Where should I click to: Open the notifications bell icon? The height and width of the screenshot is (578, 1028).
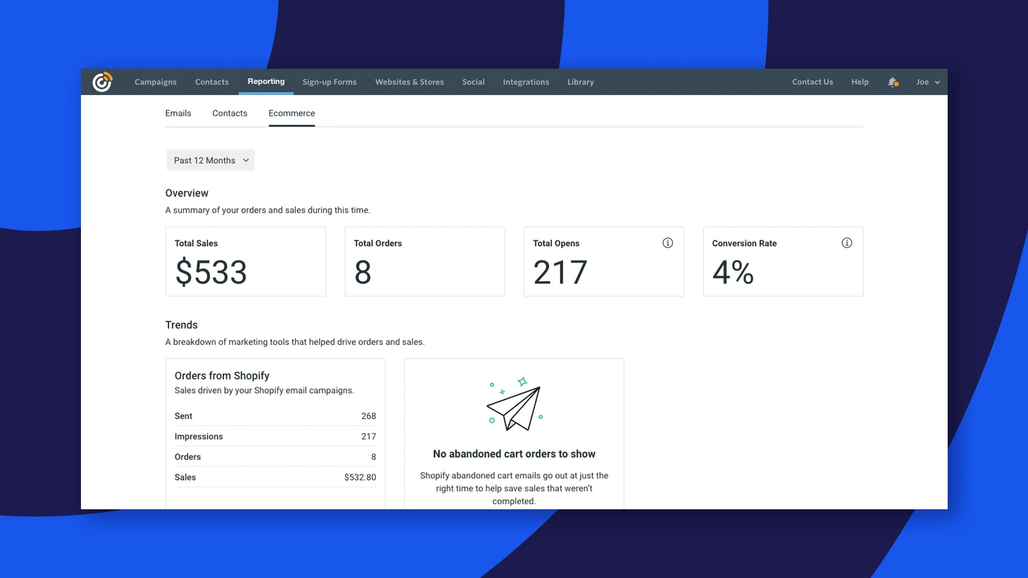point(892,82)
